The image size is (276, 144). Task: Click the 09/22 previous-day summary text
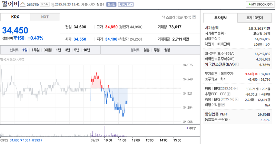[21, 140]
